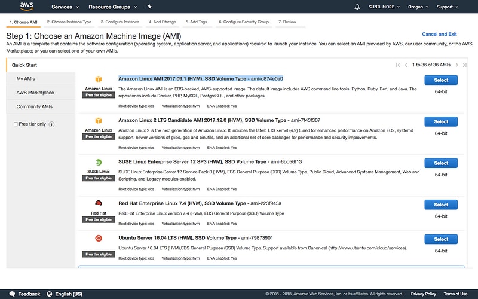Switch to 2. Choose Instance Type step
Image resolution: width=478 pixels, height=299 pixels.
click(x=69, y=22)
